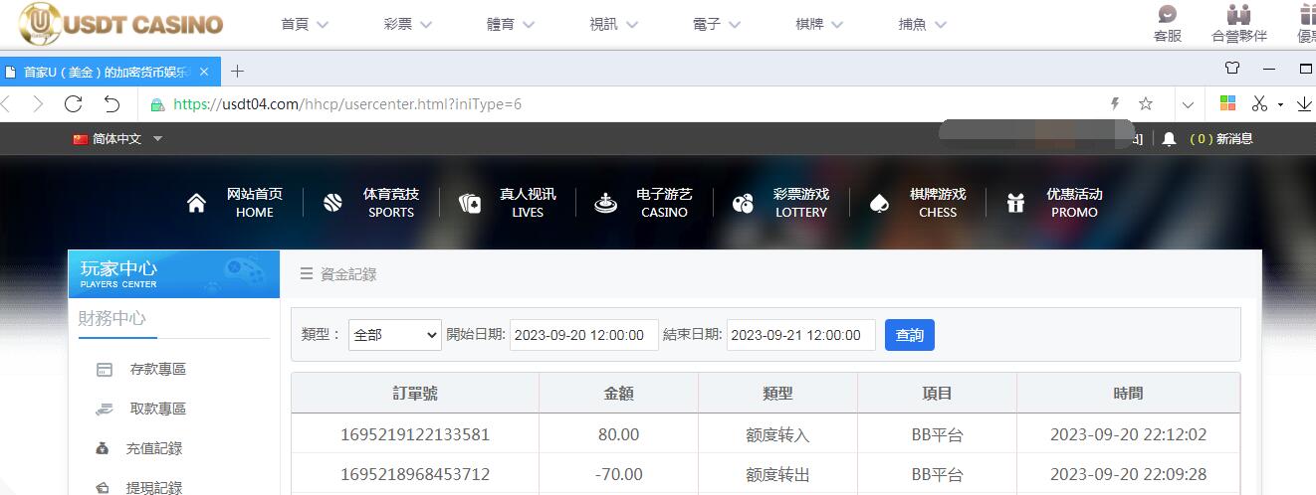1316x495 pixels.
Task: Reload the current page
Action: click(x=73, y=104)
